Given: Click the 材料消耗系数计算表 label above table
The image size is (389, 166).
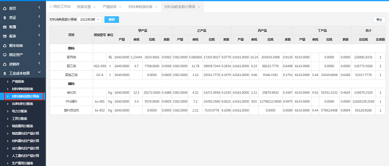Looking at the screenshot, I should [63, 20].
